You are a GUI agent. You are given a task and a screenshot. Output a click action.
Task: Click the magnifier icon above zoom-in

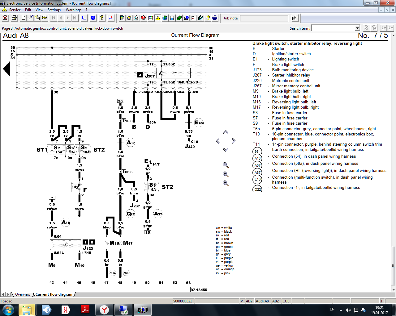point(226,165)
